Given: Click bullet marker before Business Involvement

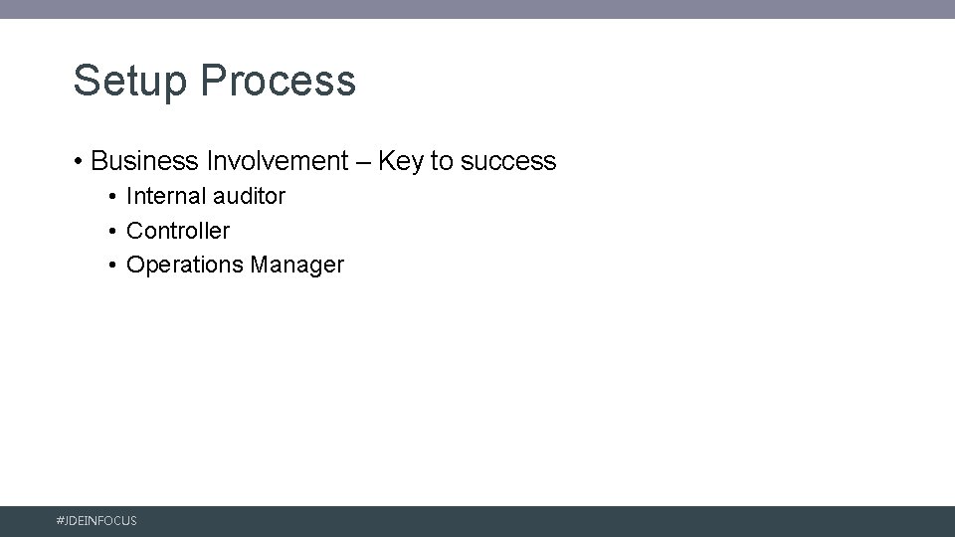Looking at the screenshot, I should pos(77,161).
